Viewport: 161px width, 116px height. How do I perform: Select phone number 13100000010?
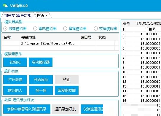[x=150, y=82]
